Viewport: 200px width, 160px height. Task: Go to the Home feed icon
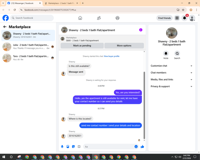pos(80,18)
